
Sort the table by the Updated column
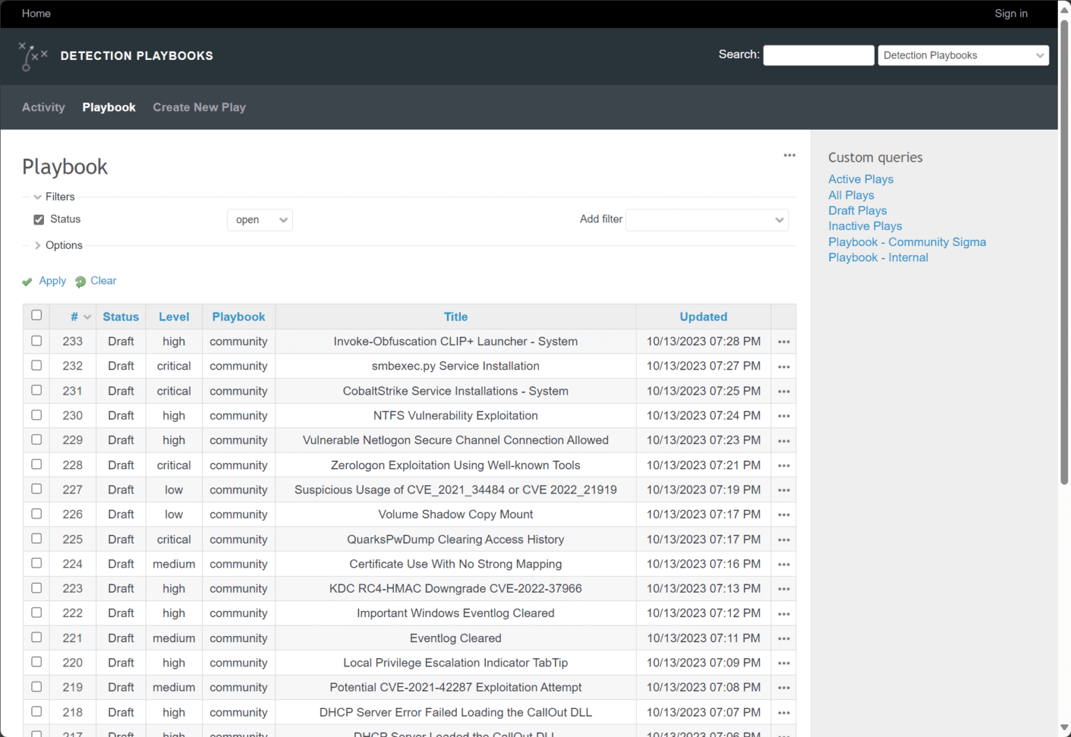pyautogui.click(x=703, y=317)
